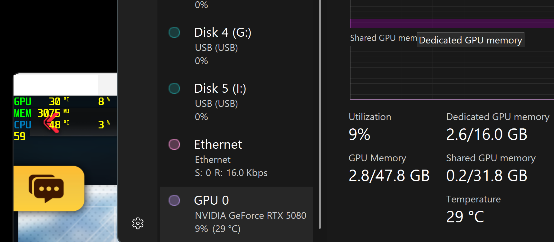Image resolution: width=554 pixels, height=242 pixels.
Task: Click the 29 °C Temperature reading
Action: pos(465,217)
